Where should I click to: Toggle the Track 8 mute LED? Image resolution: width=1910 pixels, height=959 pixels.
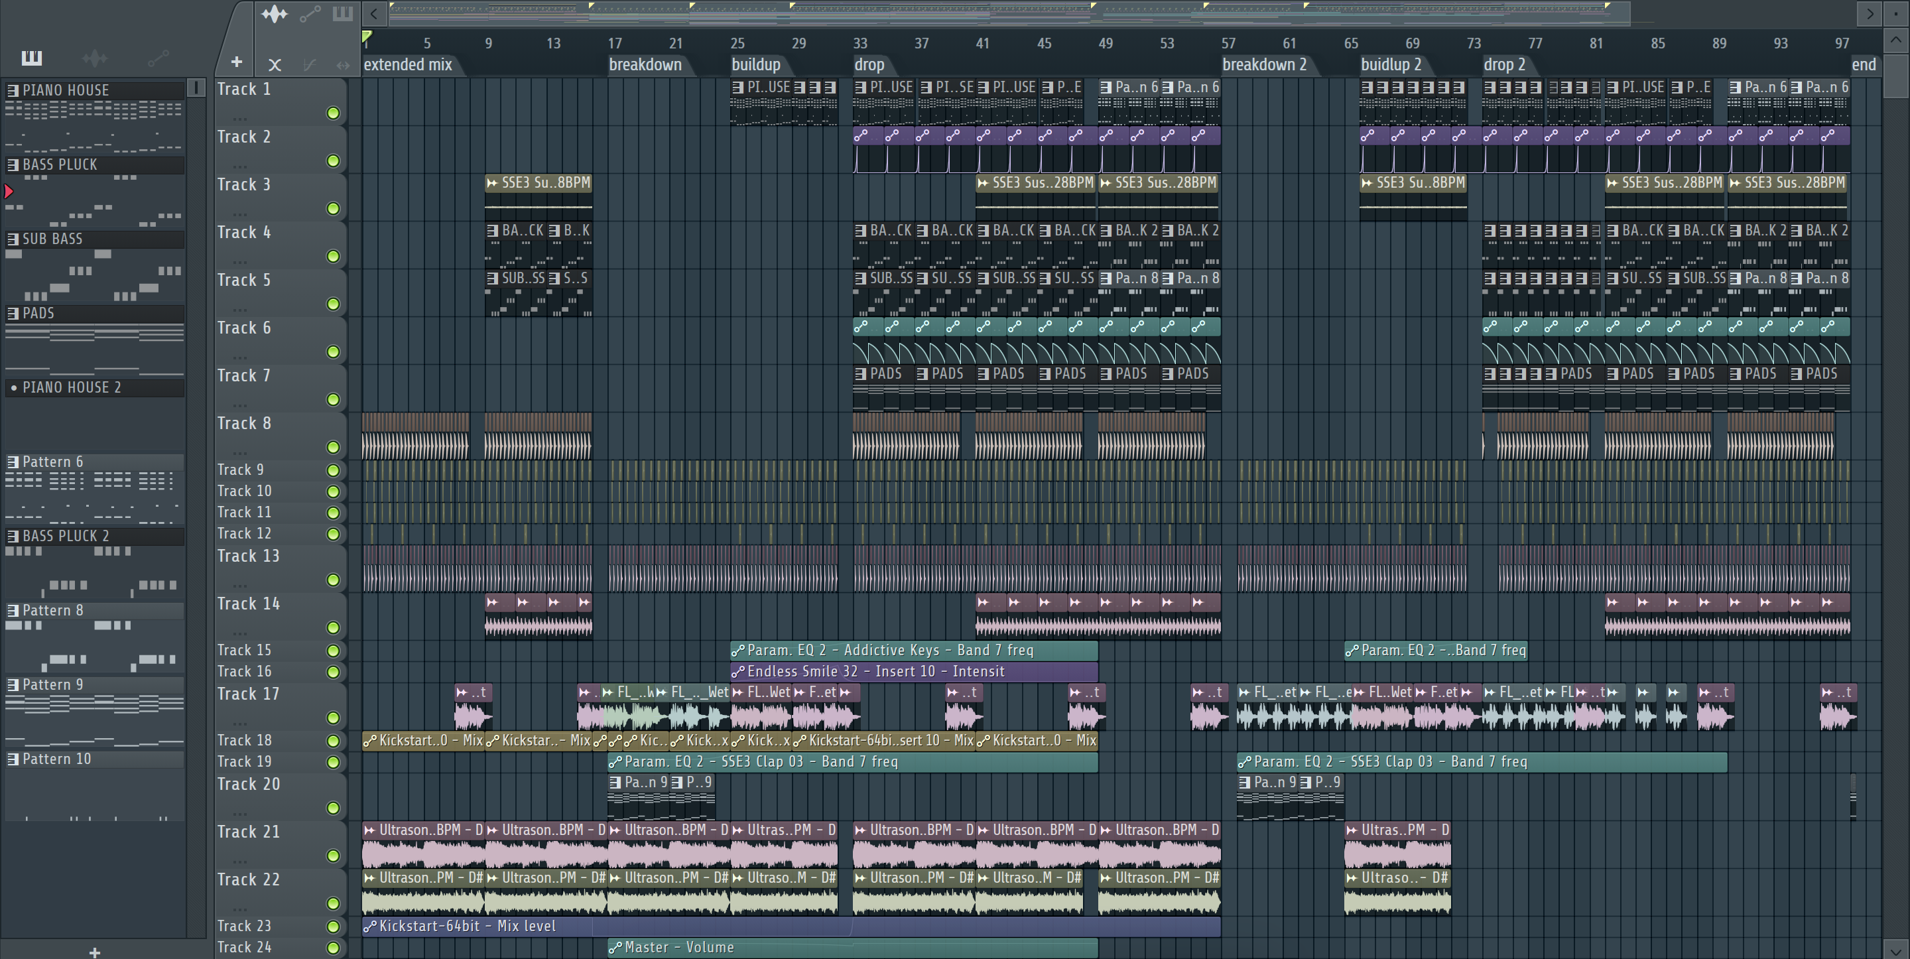(333, 447)
